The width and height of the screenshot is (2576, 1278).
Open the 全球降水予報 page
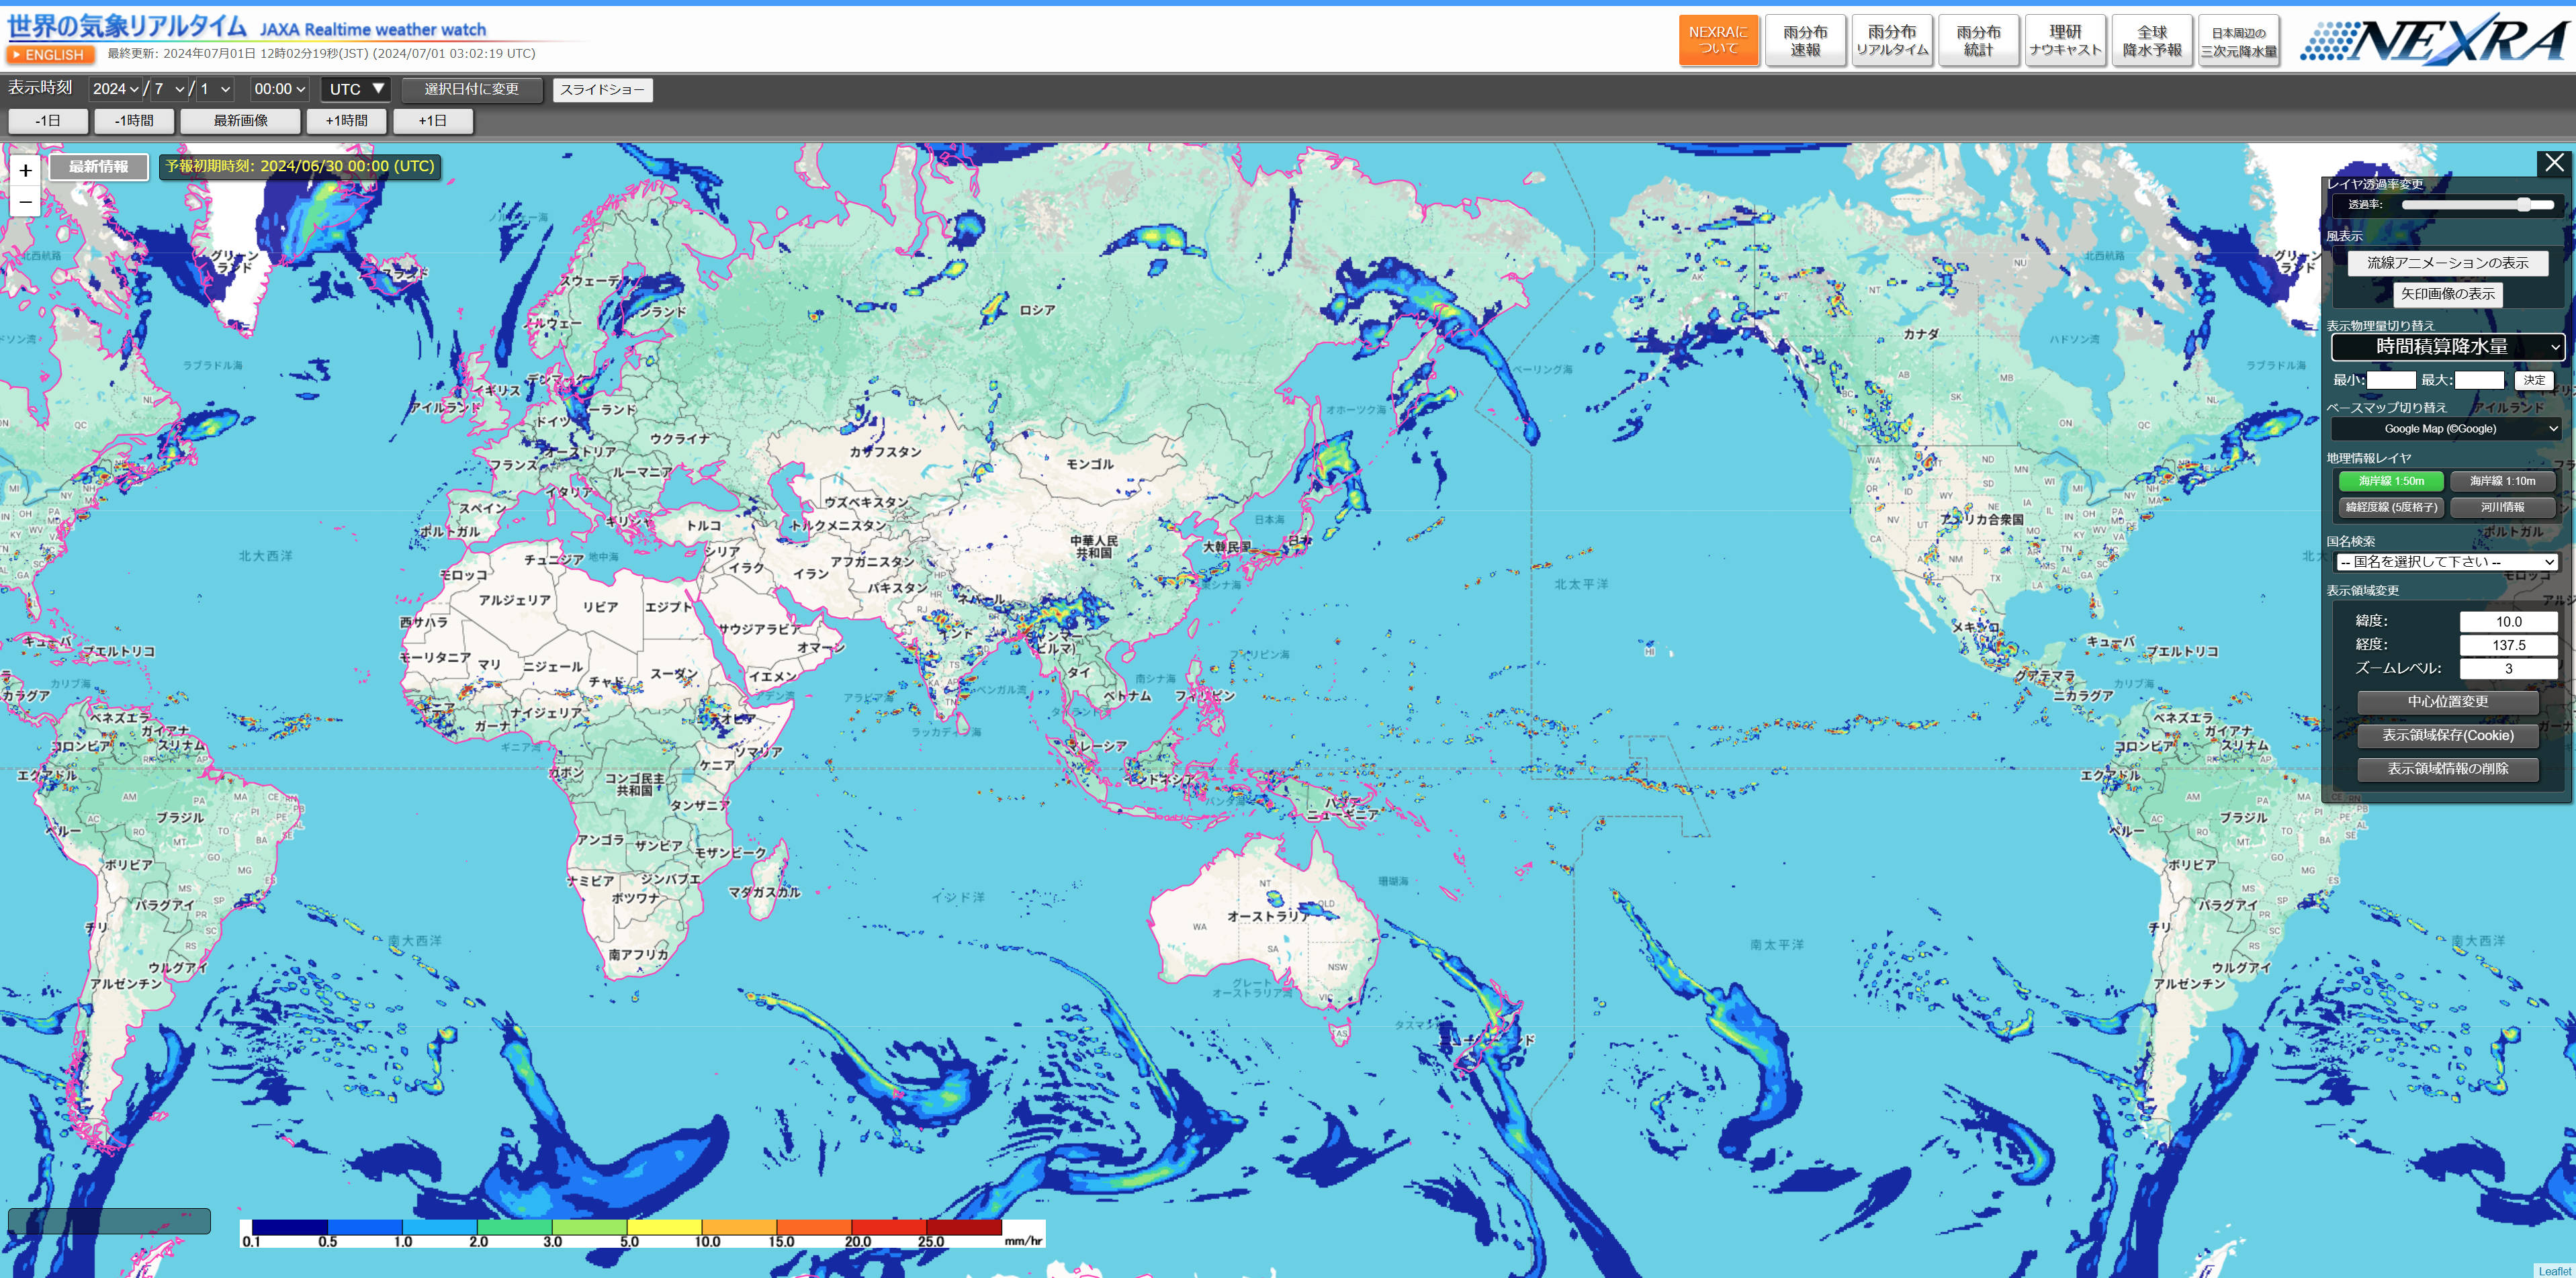tap(2152, 40)
